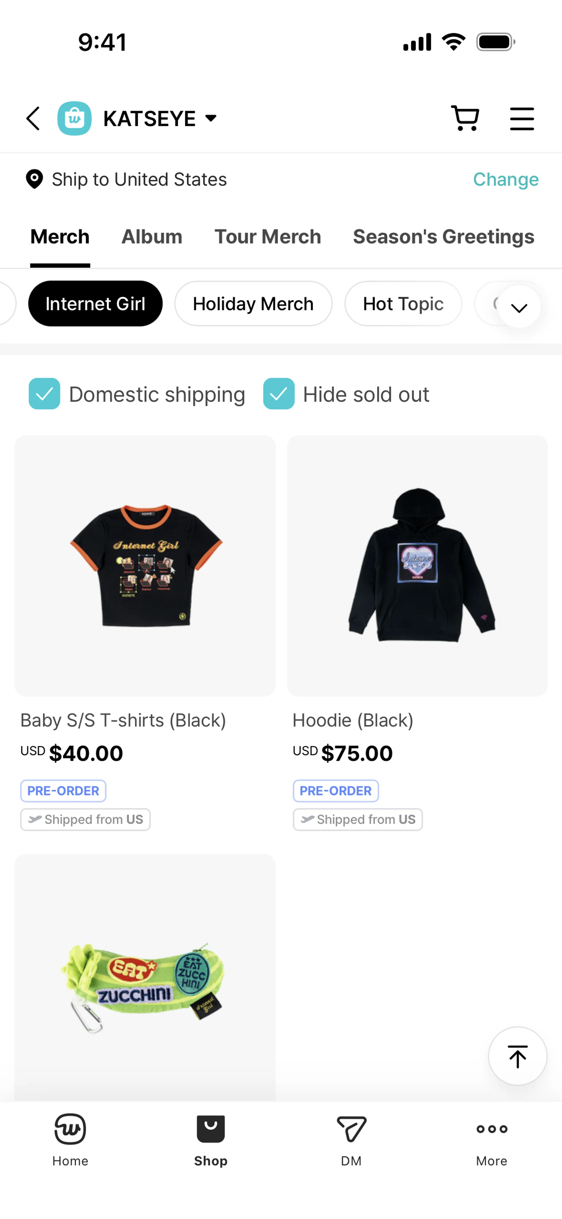Switch to the Tour Merch tab

pyautogui.click(x=268, y=237)
